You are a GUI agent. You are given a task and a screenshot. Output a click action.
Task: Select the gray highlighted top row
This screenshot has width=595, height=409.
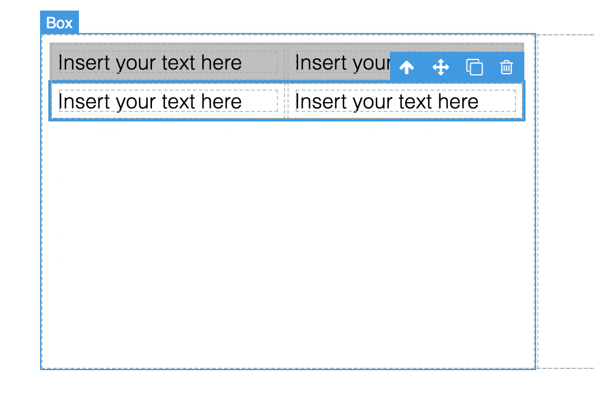coord(177,47)
